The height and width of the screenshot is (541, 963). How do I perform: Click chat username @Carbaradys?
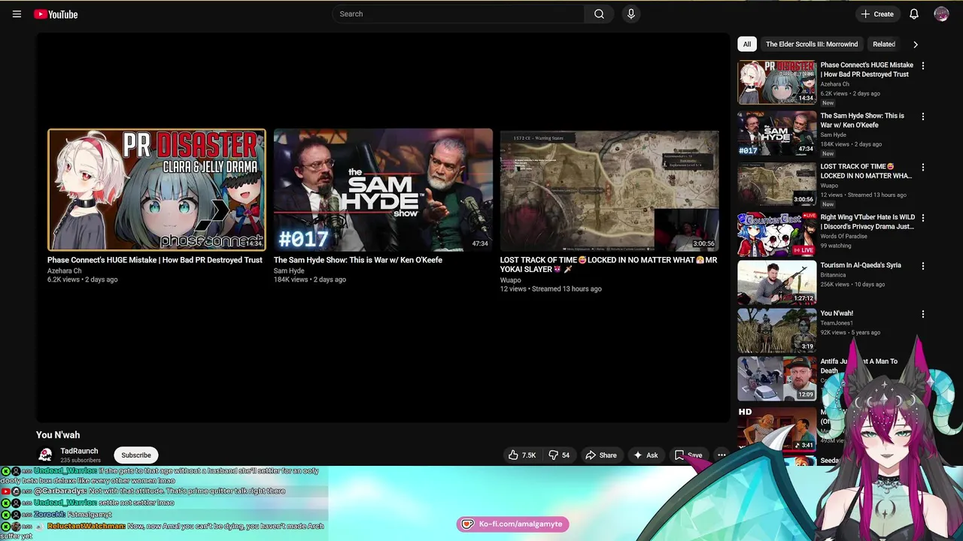(x=59, y=491)
